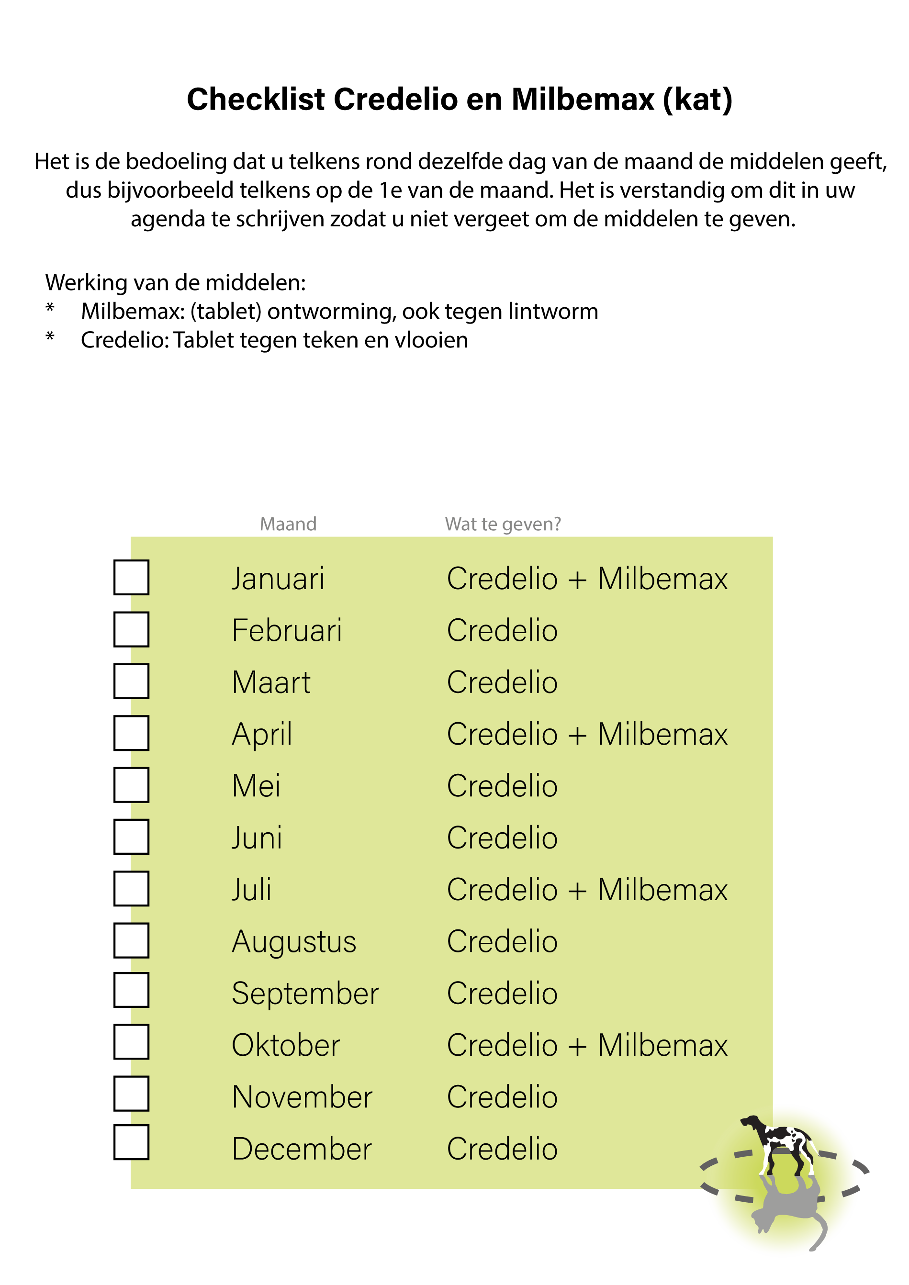The width and height of the screenshot is (909, 1285).
Task: Tick the checkbox beside Juli
Action: click(x=132, y=888)
